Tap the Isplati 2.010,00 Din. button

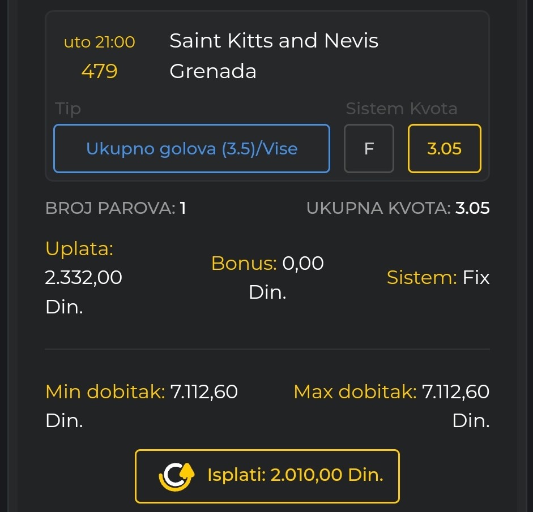tap(267, 476)
